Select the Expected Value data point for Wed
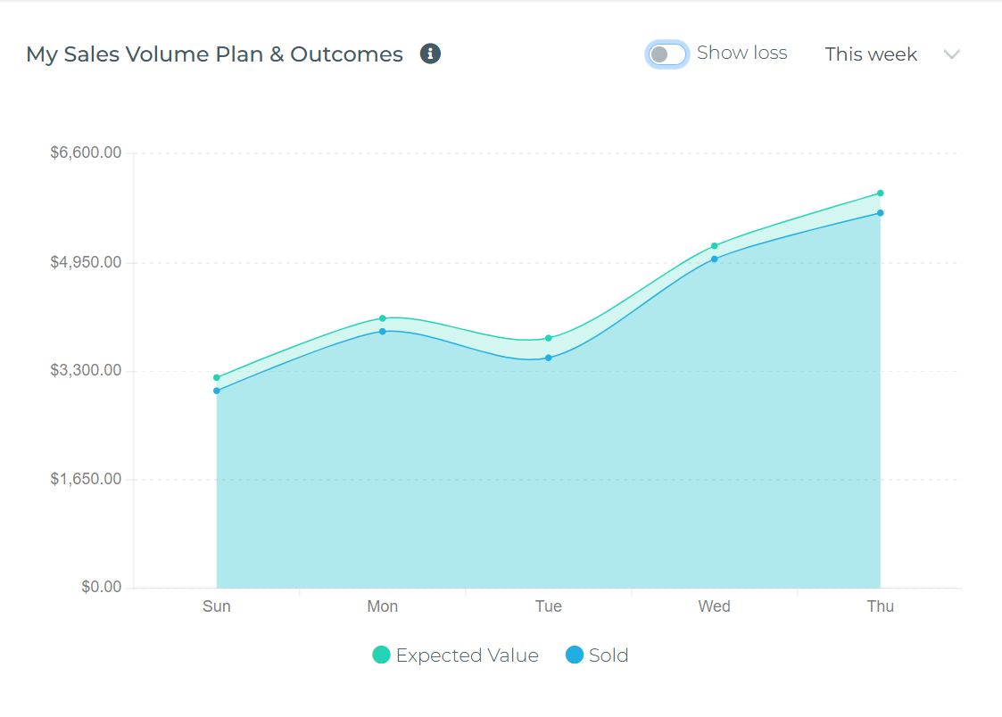This screenshot has height=717, width=1002. point(715,246)
